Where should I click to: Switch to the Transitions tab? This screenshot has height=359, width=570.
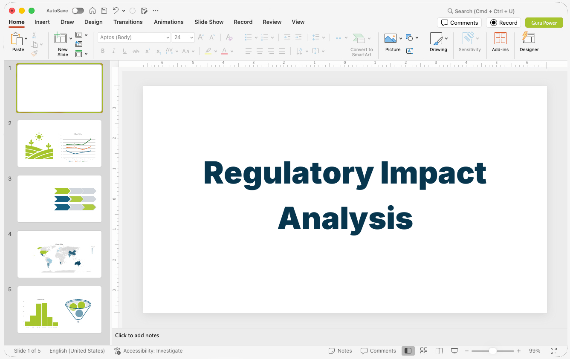click(128, 22)
